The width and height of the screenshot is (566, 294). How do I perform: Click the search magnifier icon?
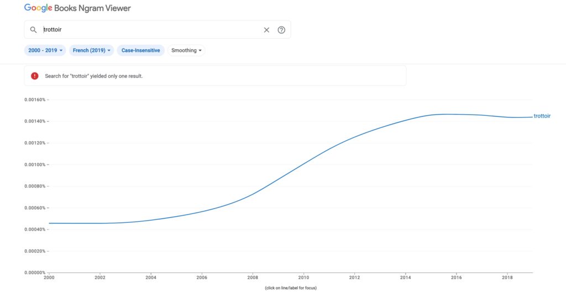pyautogui.click(x=33, y=30)
